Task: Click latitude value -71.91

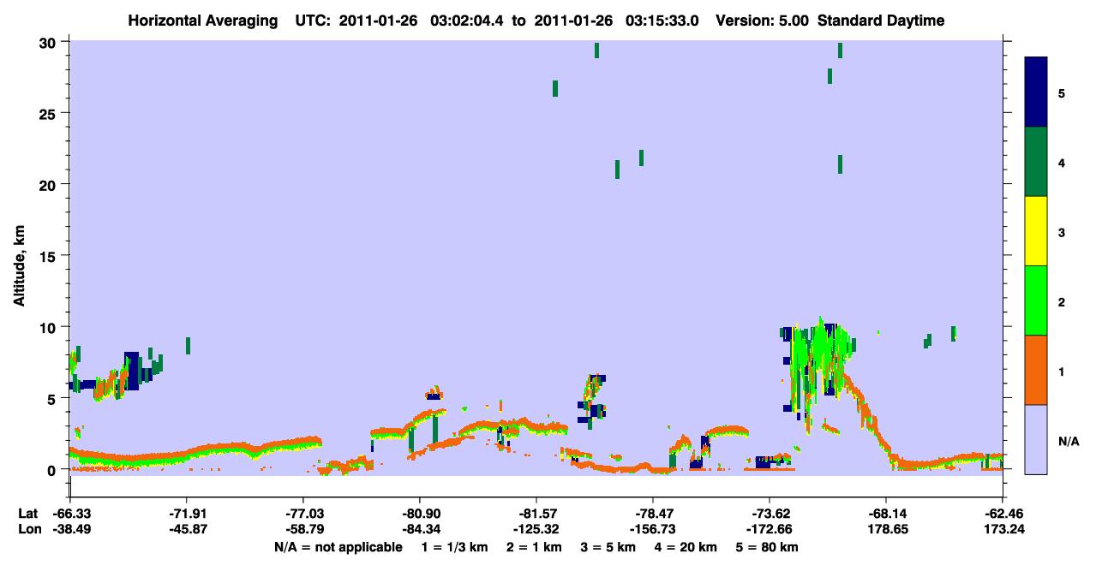Action: [x=187, y=514]
